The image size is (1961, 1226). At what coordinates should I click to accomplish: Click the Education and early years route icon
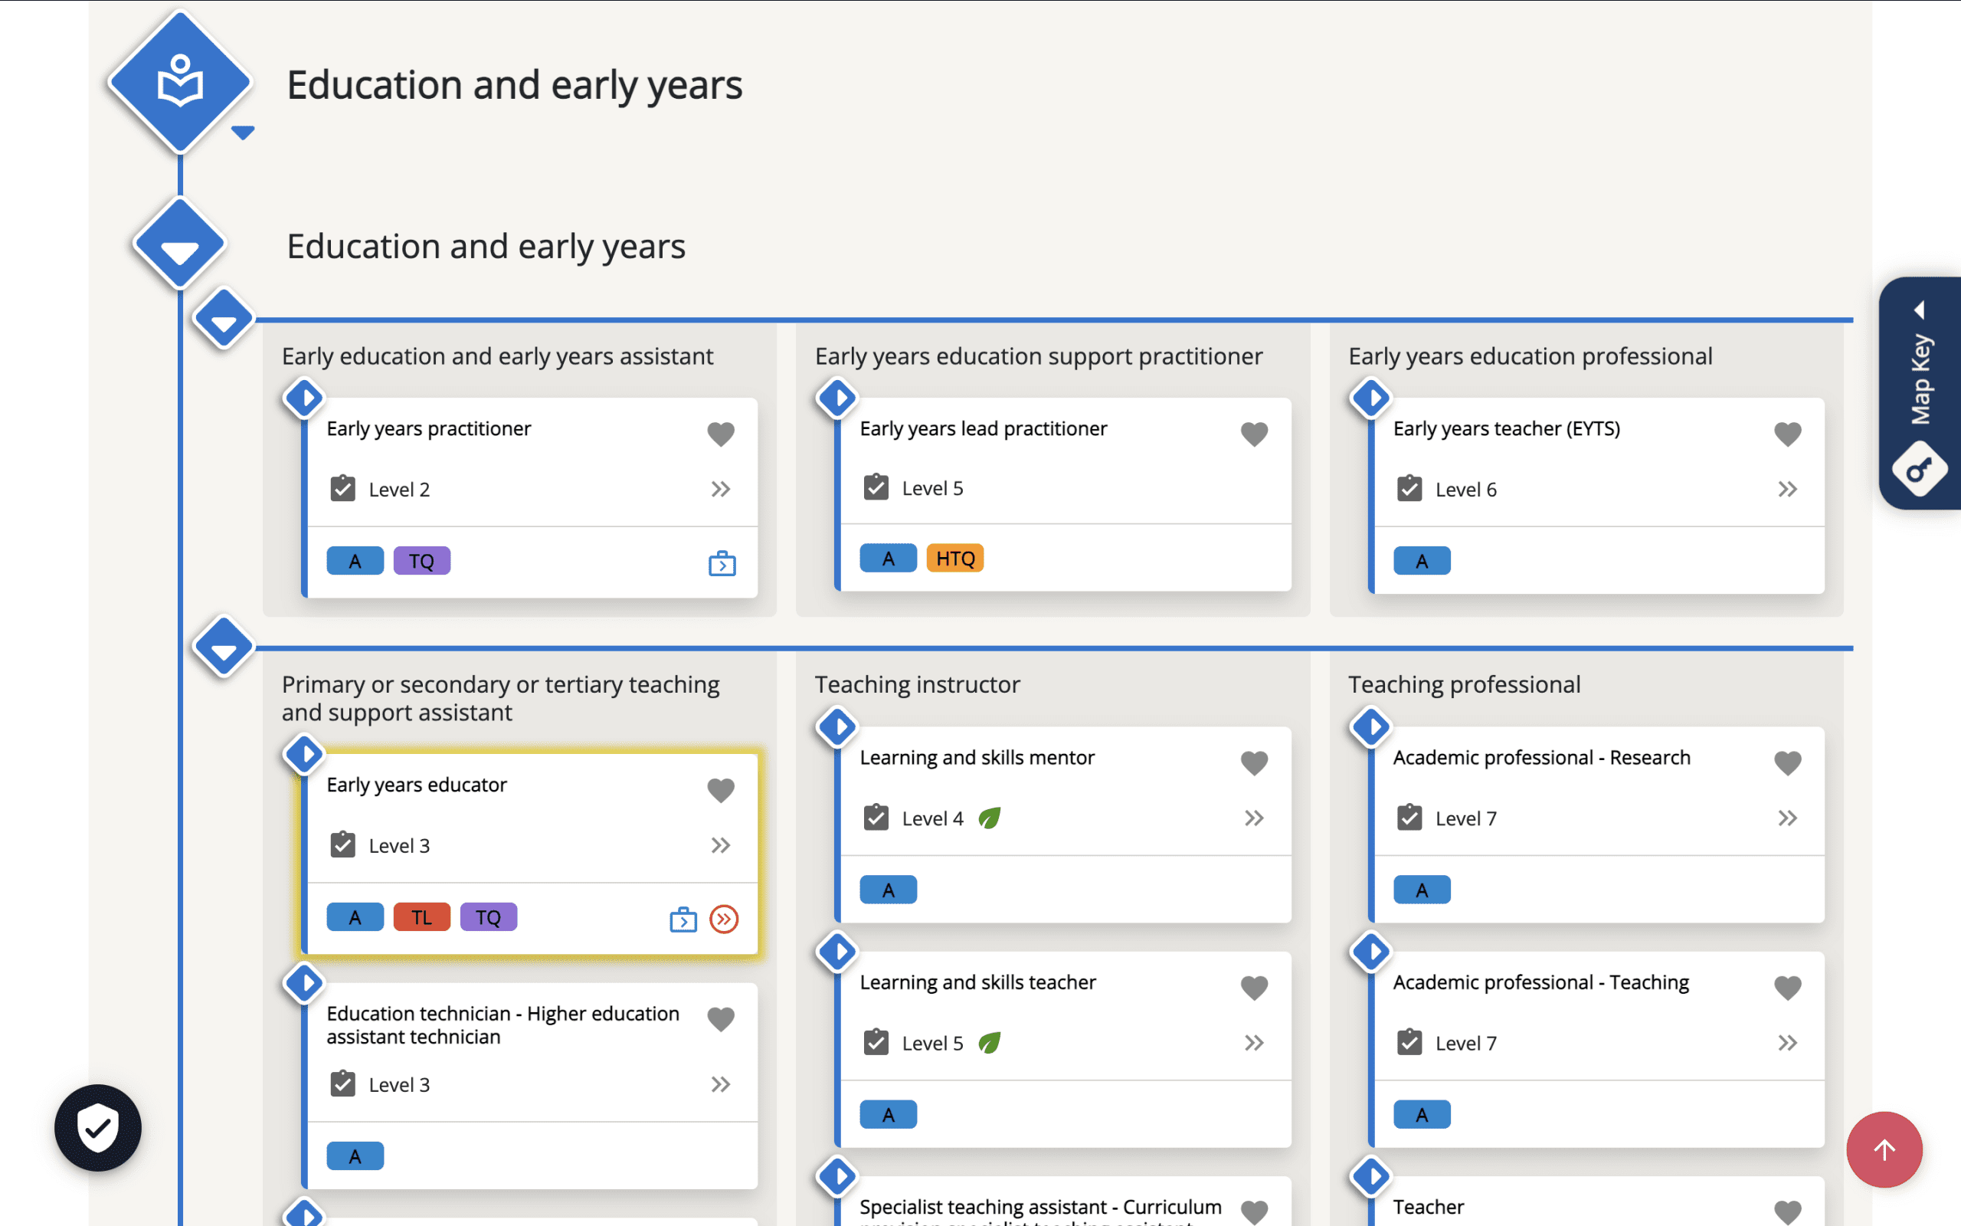pyautogui.click(x=180, y=81)
